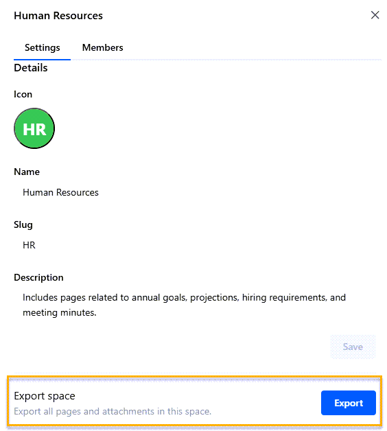Close the Human Resources dialog

[x=375, y=15]
